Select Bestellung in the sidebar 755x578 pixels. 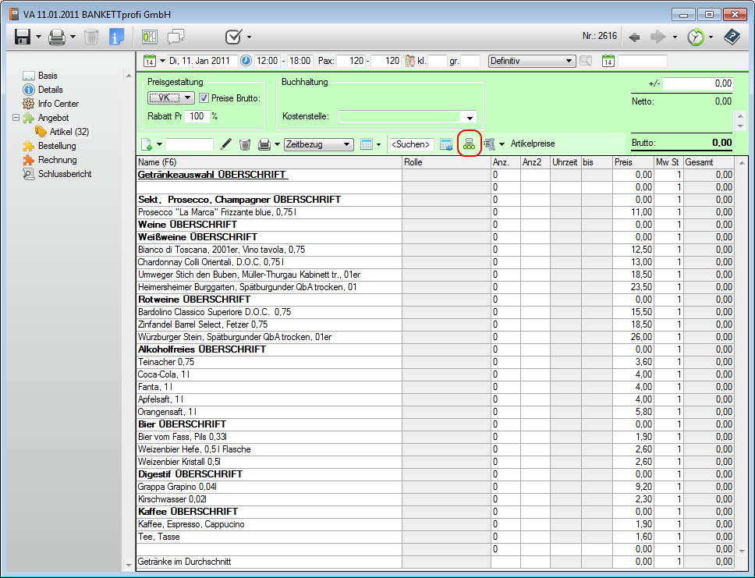point(57,146)
